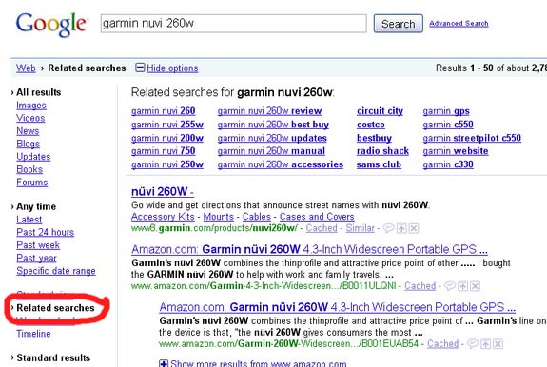Promote first Amazon result B0011ULQNI with arrow icon

click(x=462, y=286)
